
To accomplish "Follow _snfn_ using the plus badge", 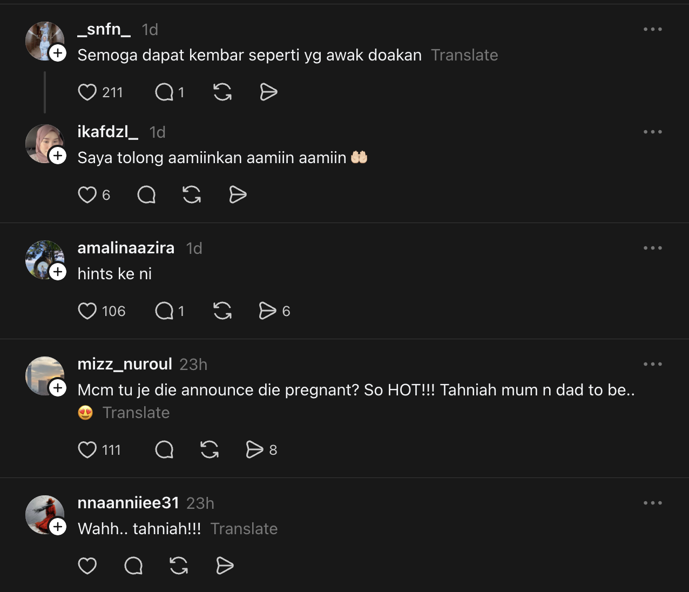I will (58, 53).
